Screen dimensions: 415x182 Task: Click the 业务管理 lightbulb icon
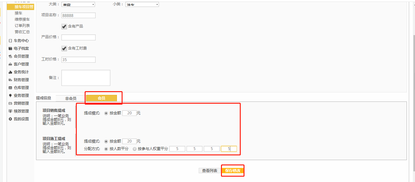point(10,96)
